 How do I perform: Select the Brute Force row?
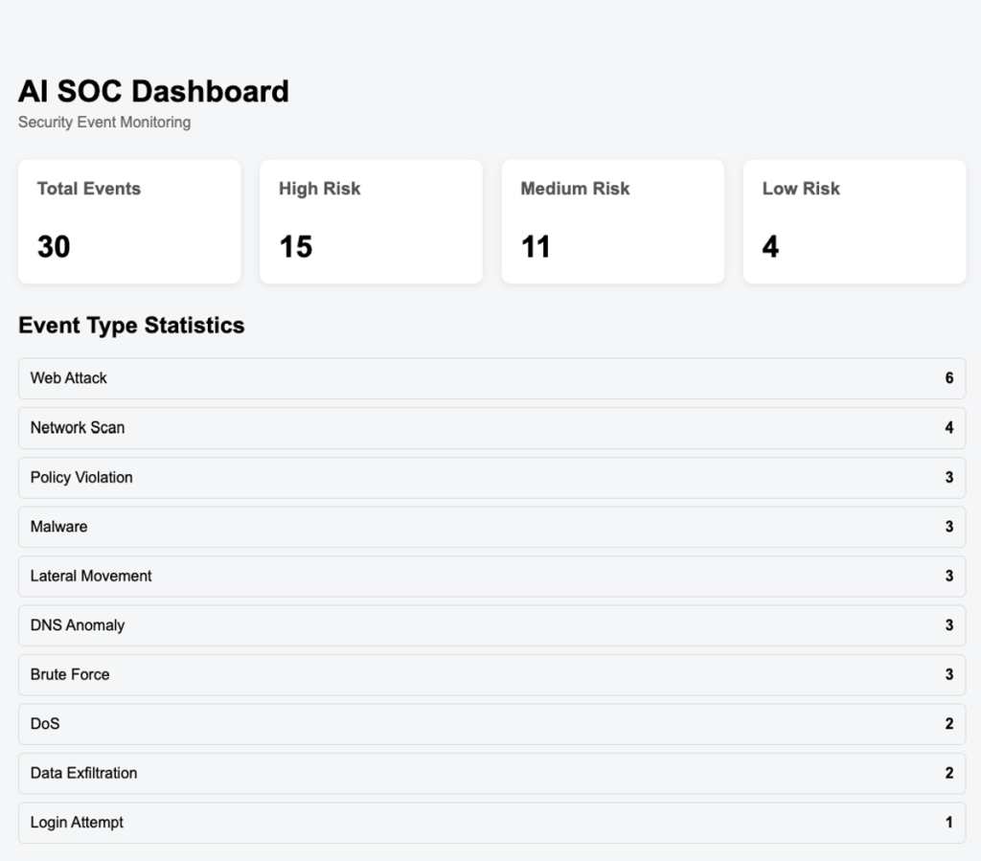click(x=491, y=674)
